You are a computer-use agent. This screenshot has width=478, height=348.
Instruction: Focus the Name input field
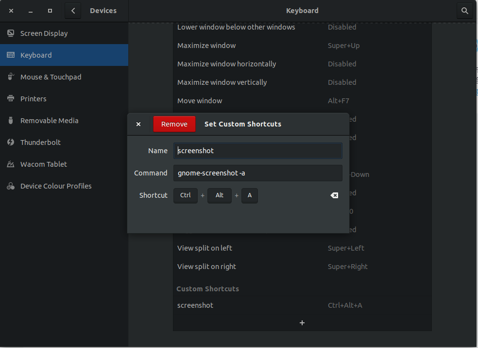click(258, 151)
